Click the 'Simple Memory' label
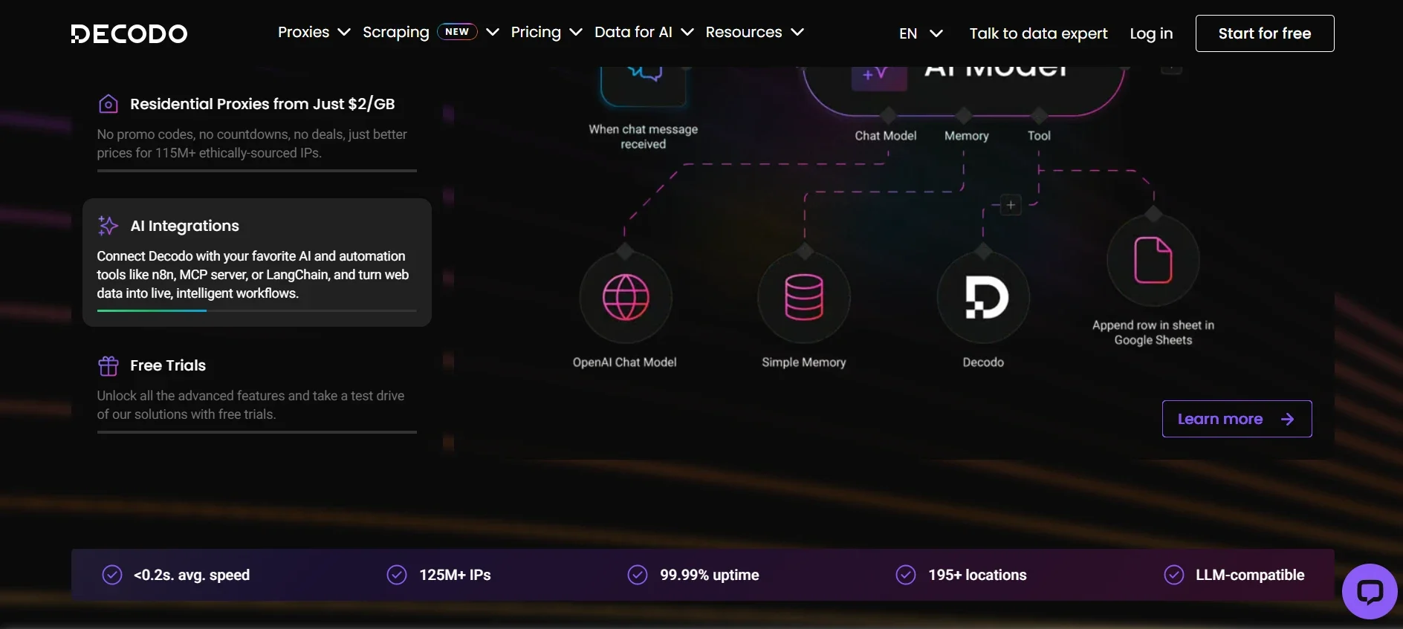Image resolution: width=1403 pixels, height=629 pixels. point(804,362)
